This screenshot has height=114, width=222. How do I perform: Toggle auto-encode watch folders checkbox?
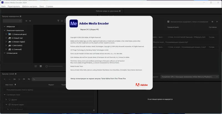tap(168, 22)
